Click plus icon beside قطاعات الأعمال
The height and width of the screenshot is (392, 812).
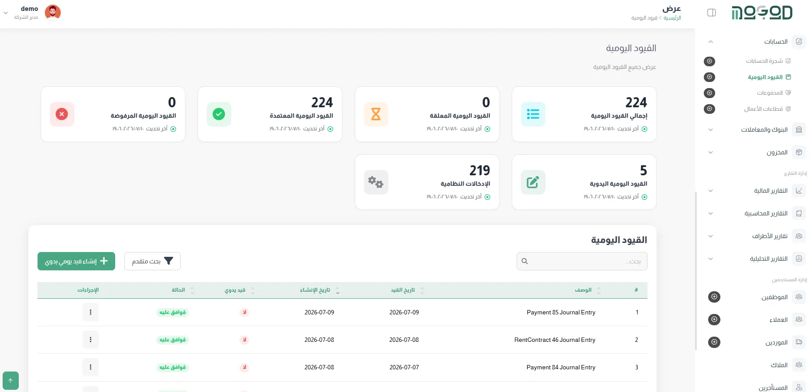(709, 109)
